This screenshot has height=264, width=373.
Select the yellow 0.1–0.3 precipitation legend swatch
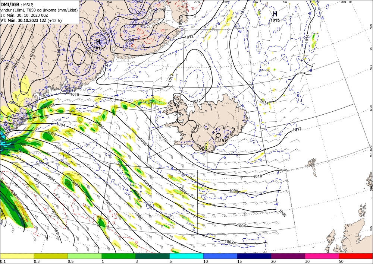click(x=17, y=256)
